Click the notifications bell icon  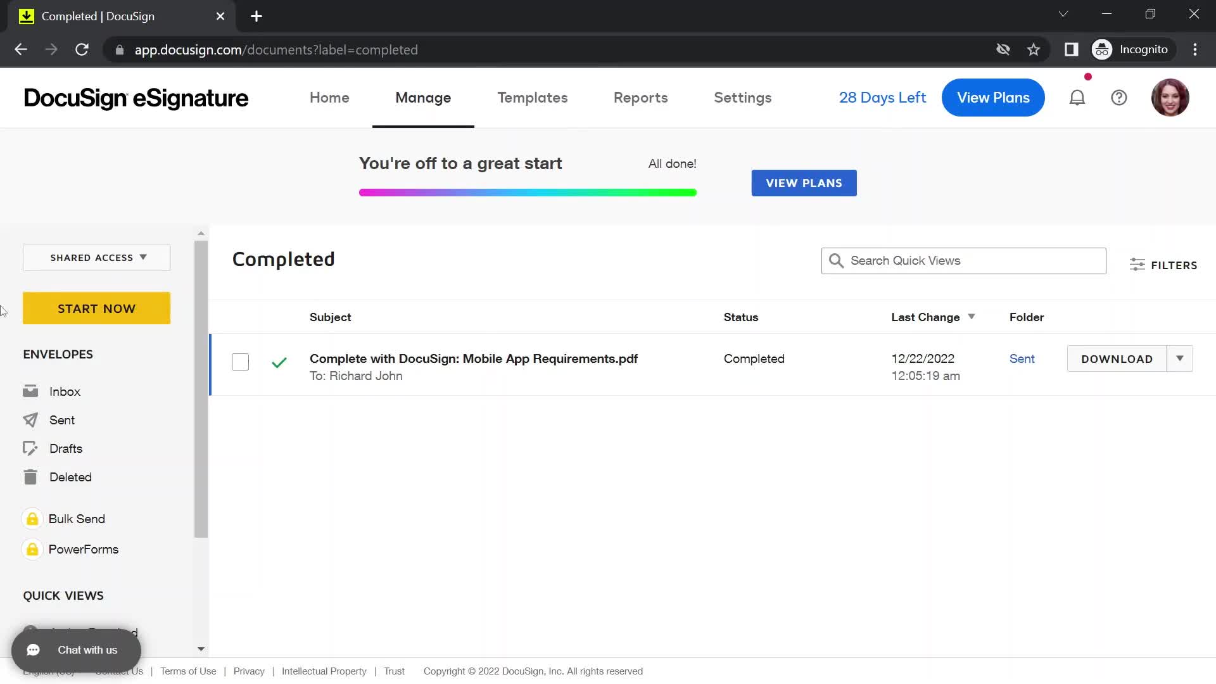(1078, 98)
